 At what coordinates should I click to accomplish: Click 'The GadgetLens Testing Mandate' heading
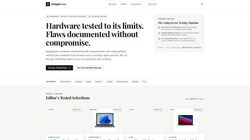tap(178, 23)
